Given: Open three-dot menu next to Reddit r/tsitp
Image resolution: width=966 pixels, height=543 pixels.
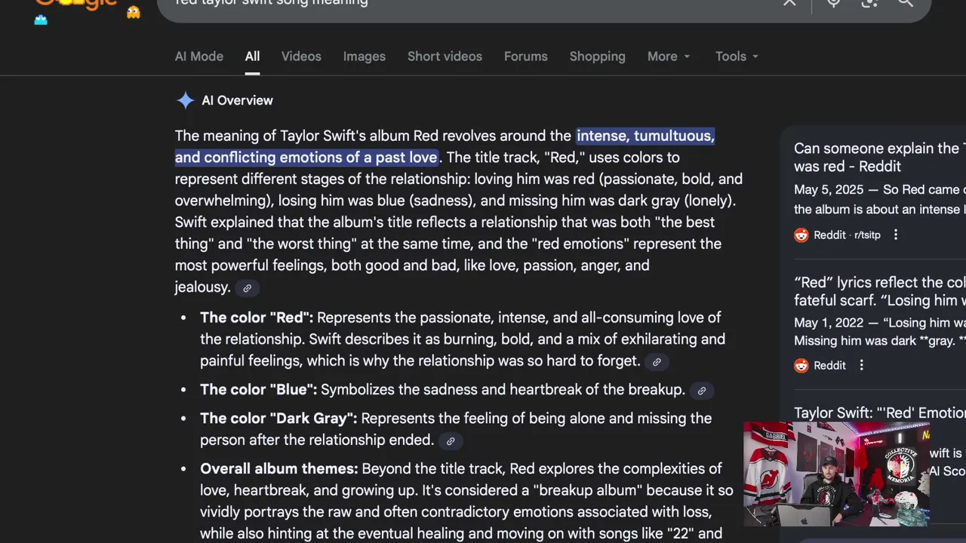Looking at the screenshot, I should (x=896, y=235).
